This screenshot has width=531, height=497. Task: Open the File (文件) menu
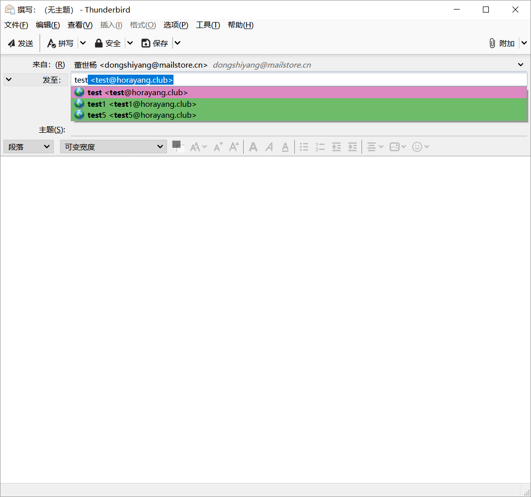tap(16, 25)
